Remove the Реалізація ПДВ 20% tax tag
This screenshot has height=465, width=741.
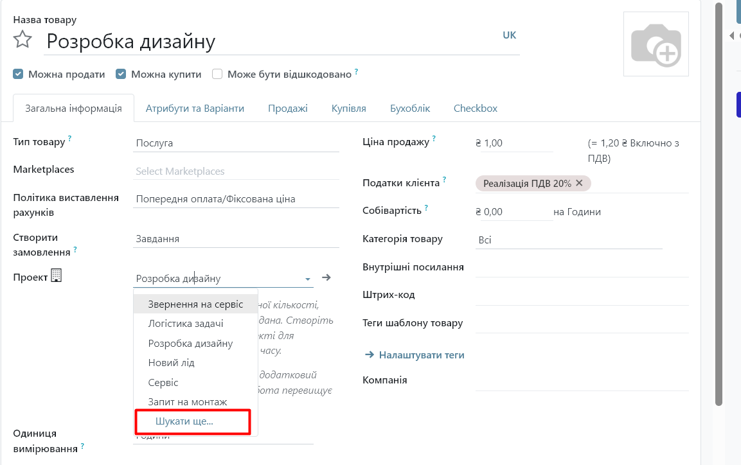[x=580, y=182]
